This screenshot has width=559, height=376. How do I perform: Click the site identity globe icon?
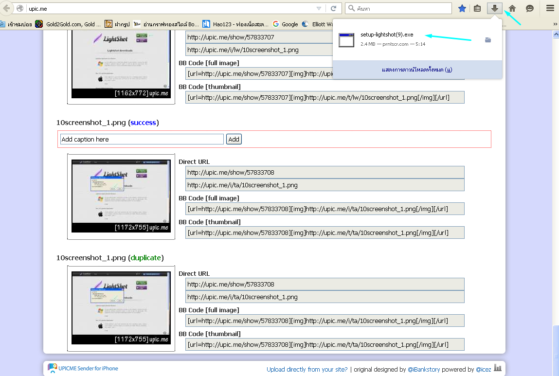point(20,8)
